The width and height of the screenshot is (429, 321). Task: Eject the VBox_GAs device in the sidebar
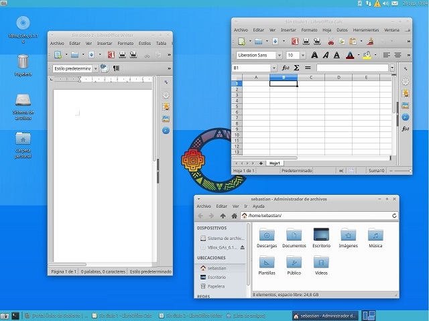(x=243, y=247)
